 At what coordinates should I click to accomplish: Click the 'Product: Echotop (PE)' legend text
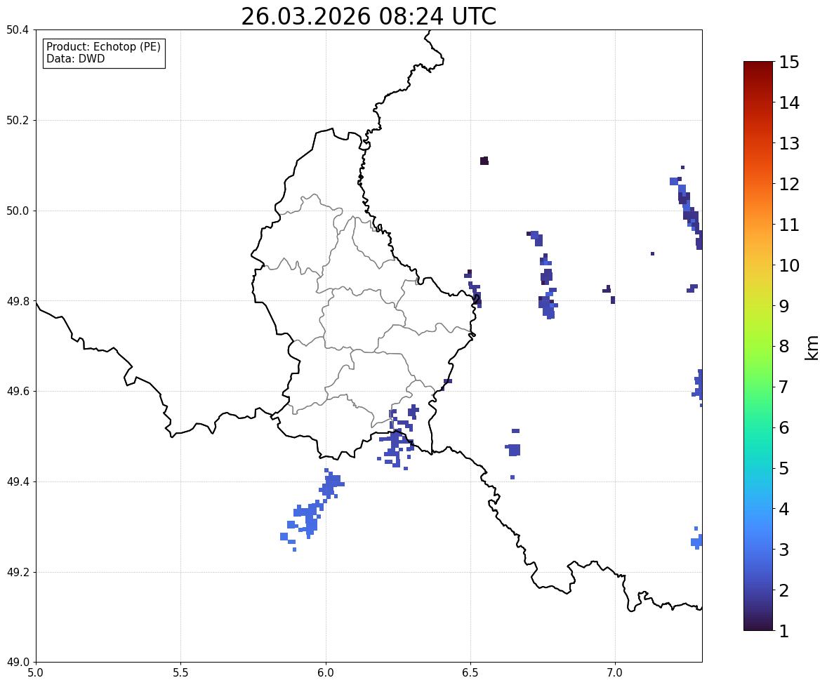103,47
